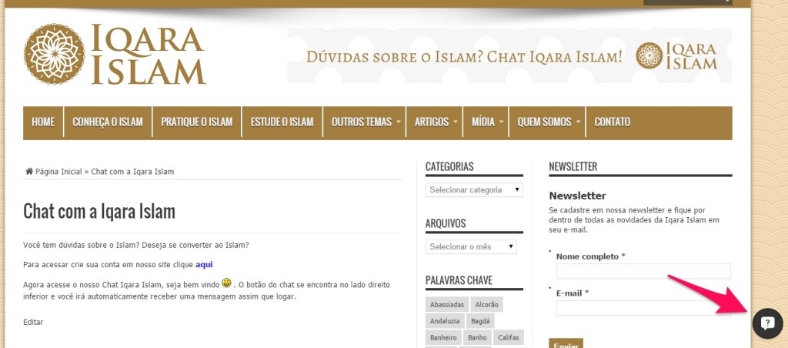Select the Andaluzia keyword tag
This screenshot has height=348, width=788.
coord(446,321)
